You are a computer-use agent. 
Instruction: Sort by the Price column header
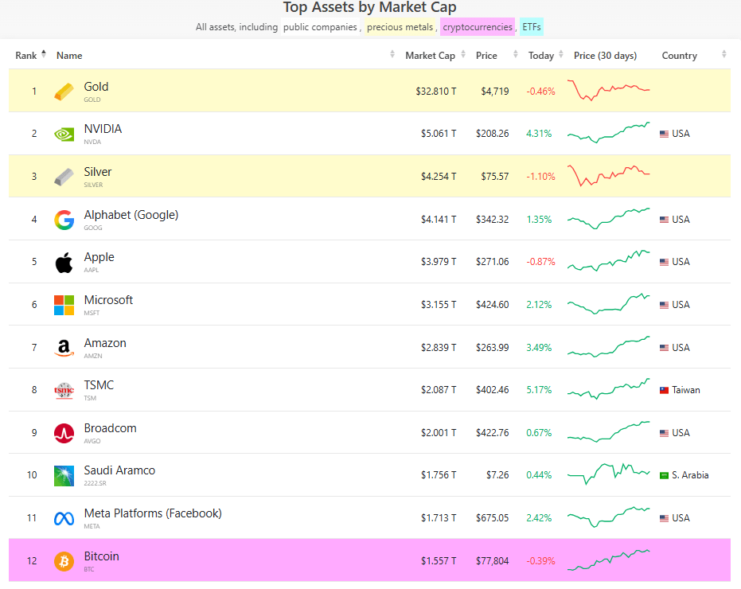(486, 56)
